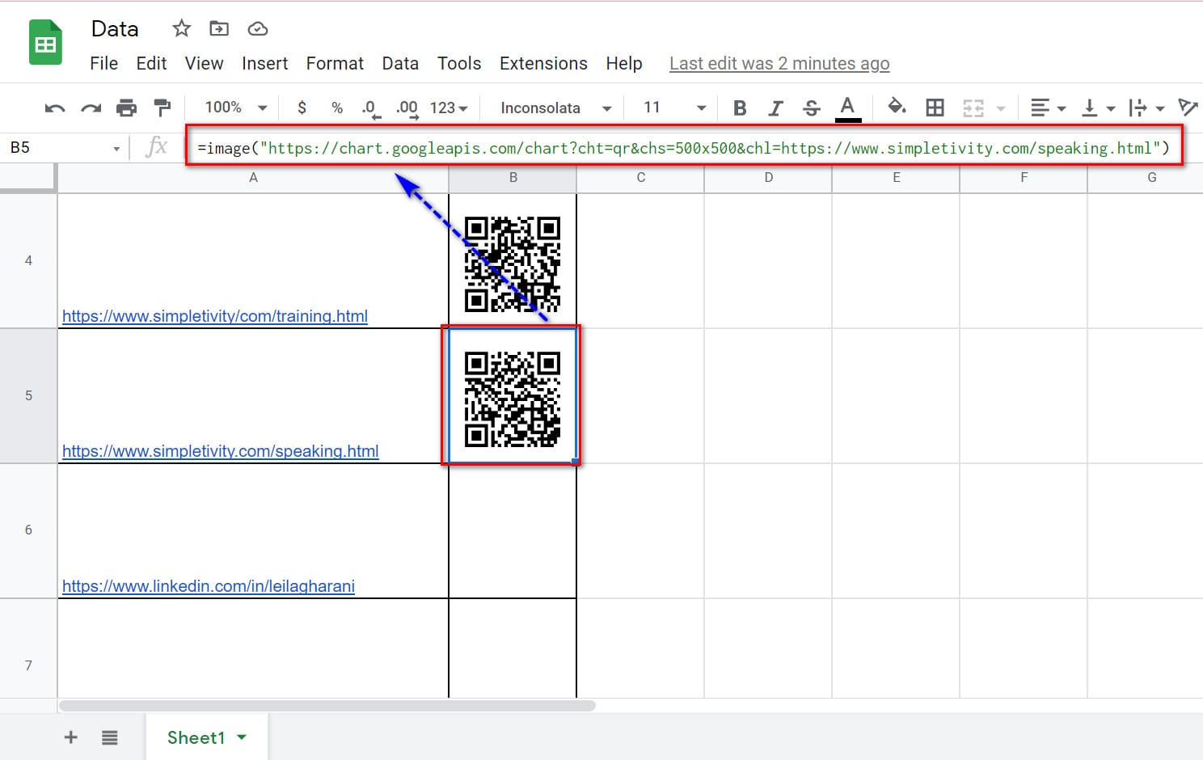Toggle strikethrough formatting
1203x760 pixels.
coord(812,108)
